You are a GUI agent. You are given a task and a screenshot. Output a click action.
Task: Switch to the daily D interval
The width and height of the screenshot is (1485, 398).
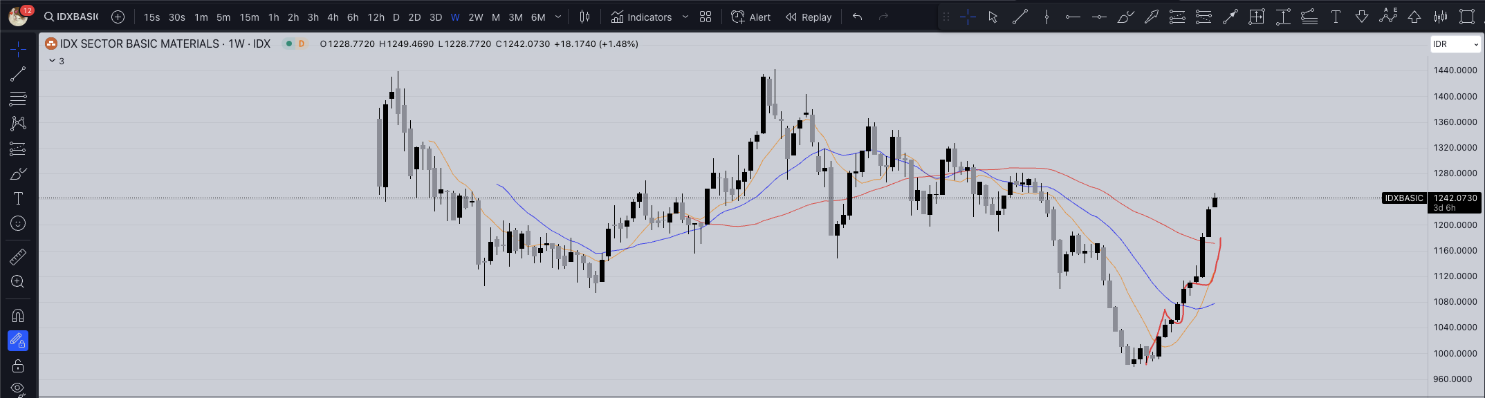[396, 17]
